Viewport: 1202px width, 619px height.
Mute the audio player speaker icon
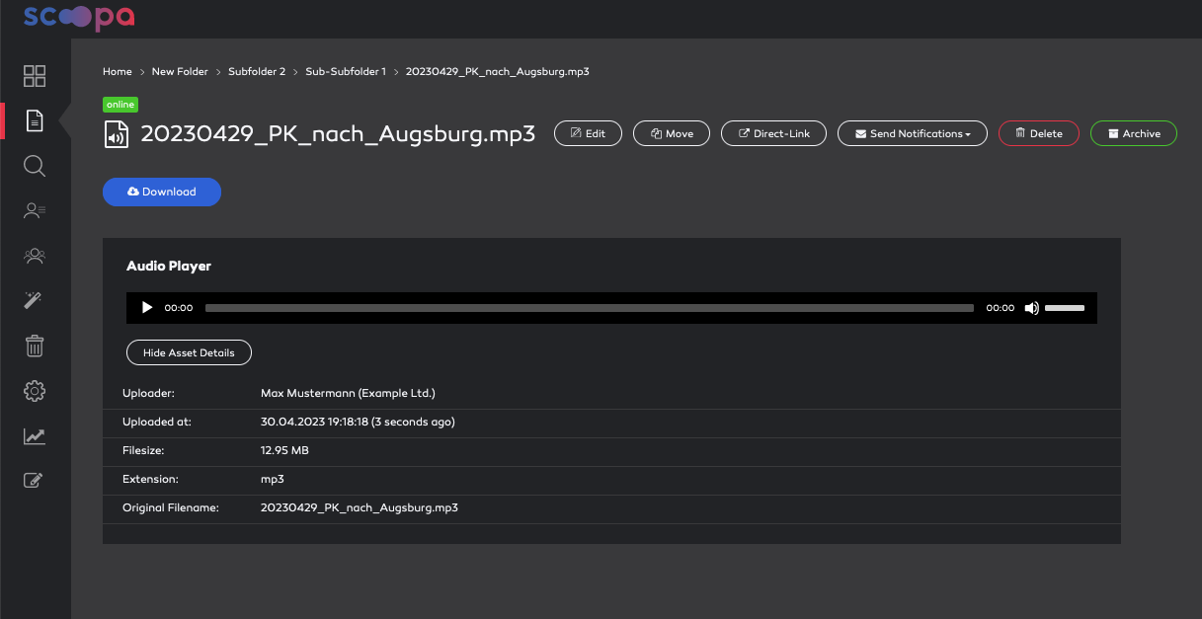(x=1031, y=308)
